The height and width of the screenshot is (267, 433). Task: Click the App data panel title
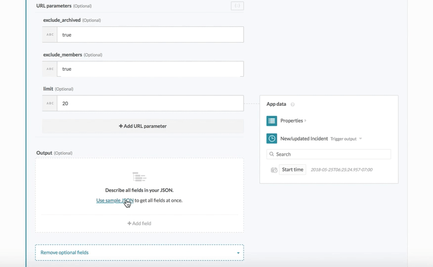tap(276, 104)
